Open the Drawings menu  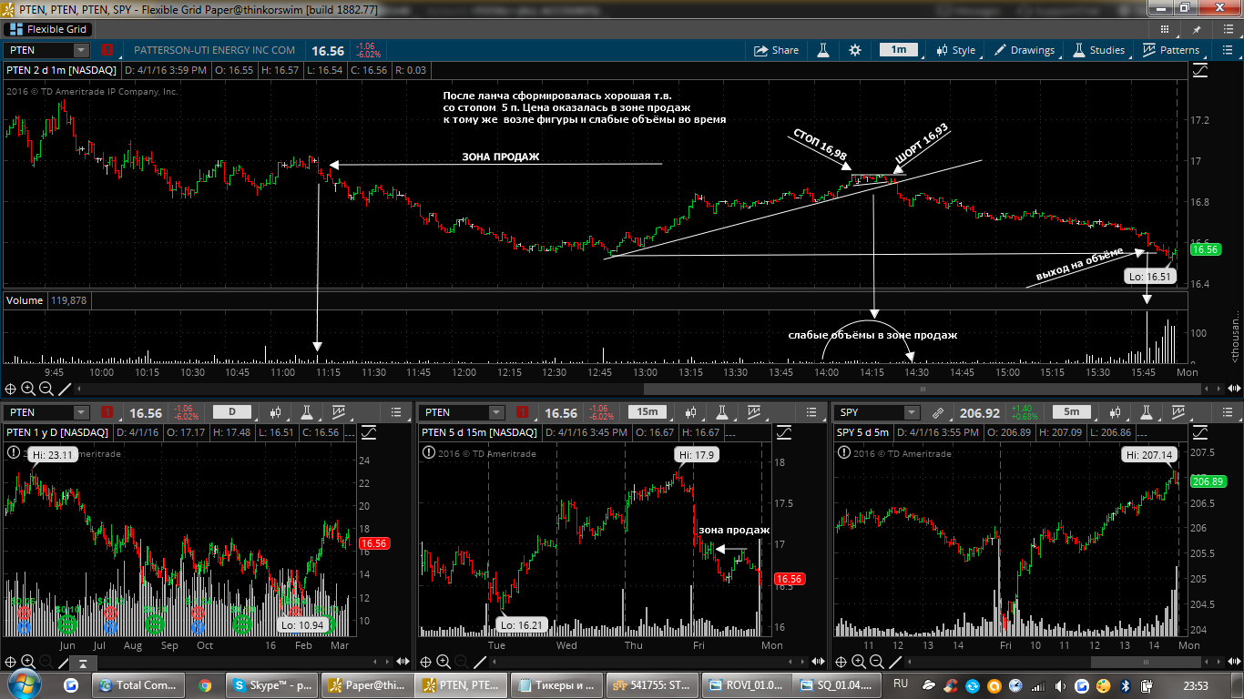[x=1025, y=50]
